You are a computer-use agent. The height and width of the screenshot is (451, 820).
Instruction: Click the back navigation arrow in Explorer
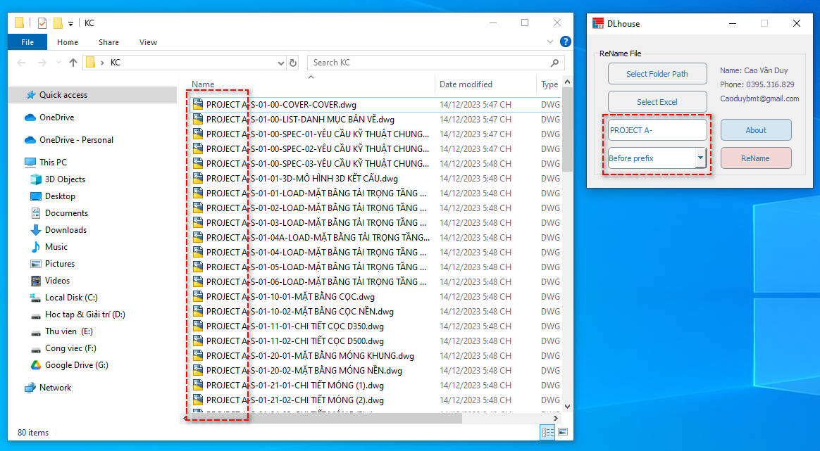pos(21,63)
